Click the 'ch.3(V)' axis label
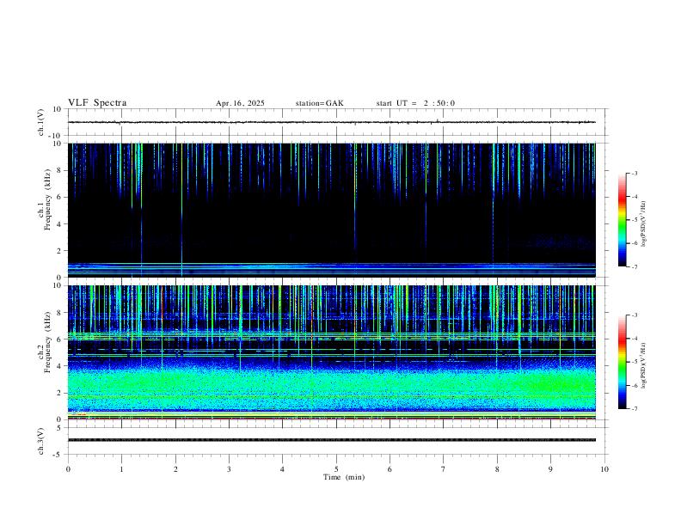This screenshot has height=526, width=681. [41, 441]
